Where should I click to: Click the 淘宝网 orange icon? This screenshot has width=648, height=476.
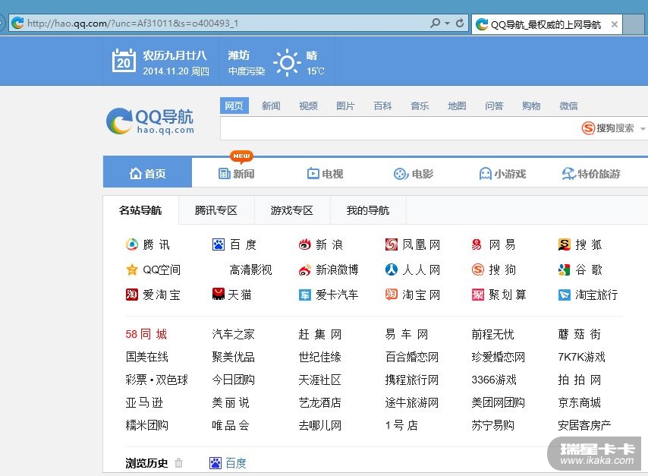391,294
